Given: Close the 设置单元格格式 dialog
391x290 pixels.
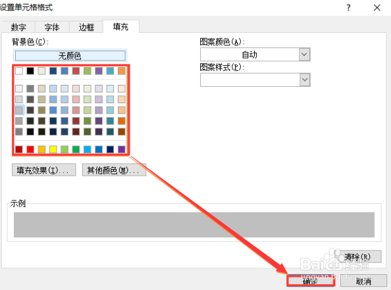Looking at the screenshot, I should pos(377,8).
